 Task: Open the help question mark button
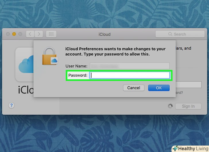tap(11, 105)
